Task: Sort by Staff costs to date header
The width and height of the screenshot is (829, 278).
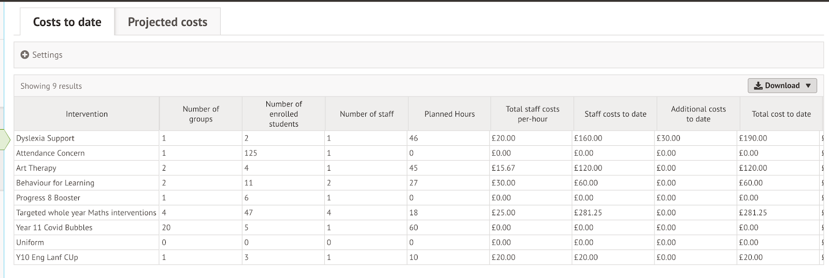Action: pos(615,114)
